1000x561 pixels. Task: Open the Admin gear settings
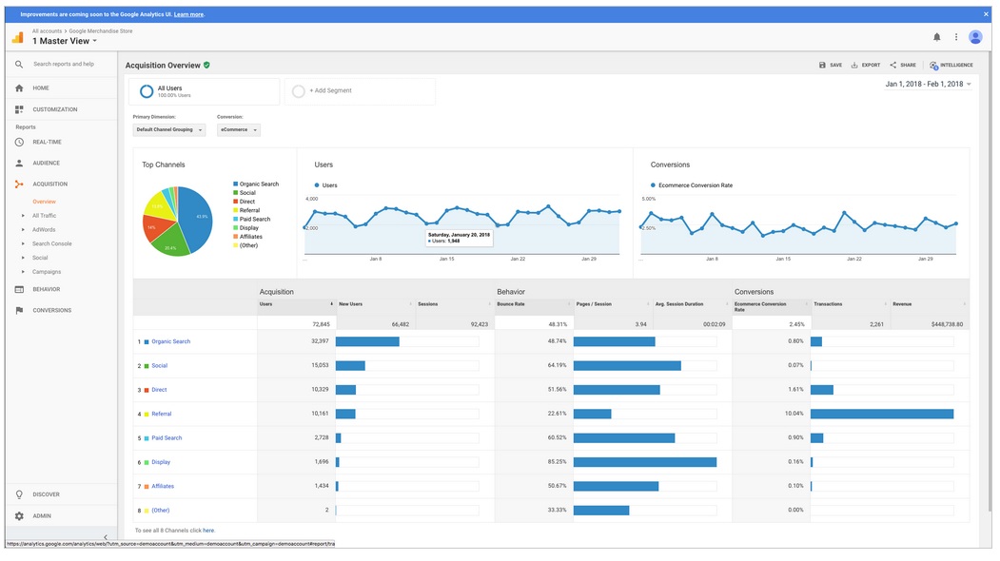point(19,516)
